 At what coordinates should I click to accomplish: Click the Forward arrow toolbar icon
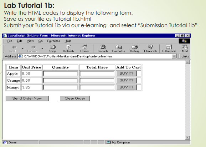click(x=34, y=47)
